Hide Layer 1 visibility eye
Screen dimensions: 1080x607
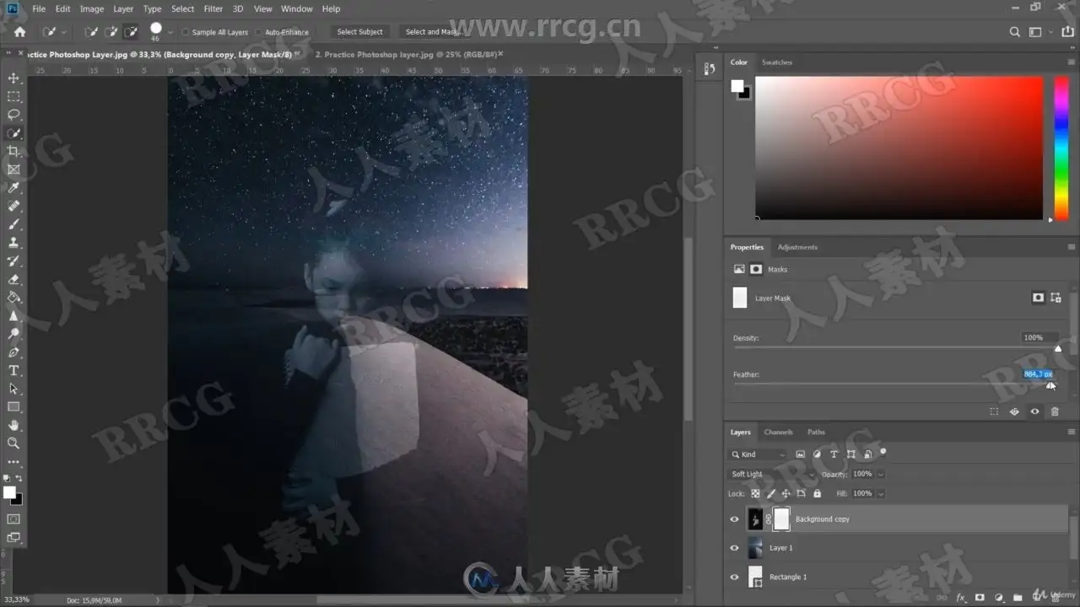tap(734, 548)
